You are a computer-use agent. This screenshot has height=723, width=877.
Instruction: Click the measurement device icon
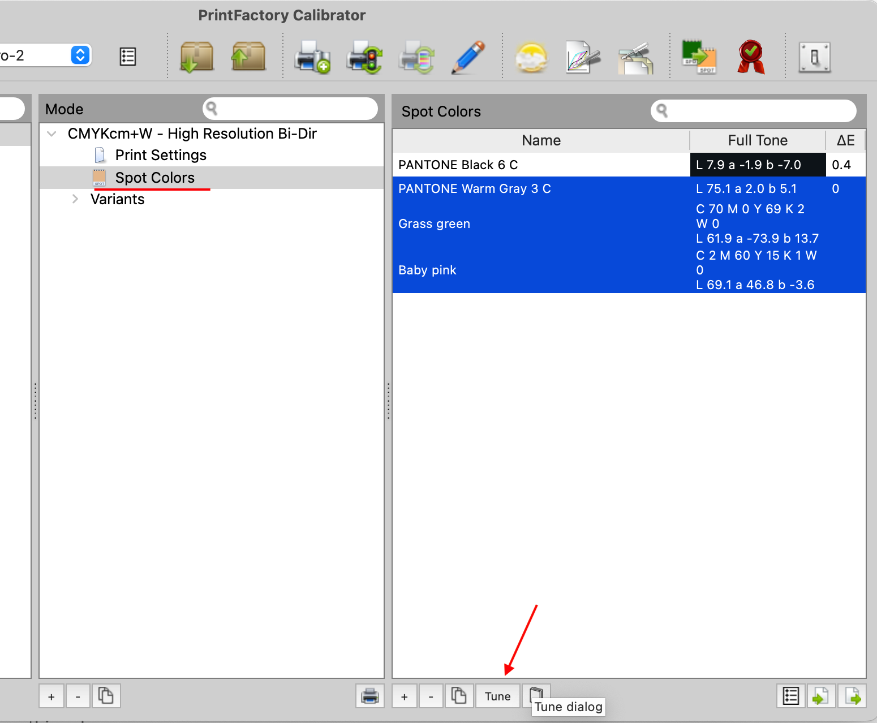click(x=815, y=57)
